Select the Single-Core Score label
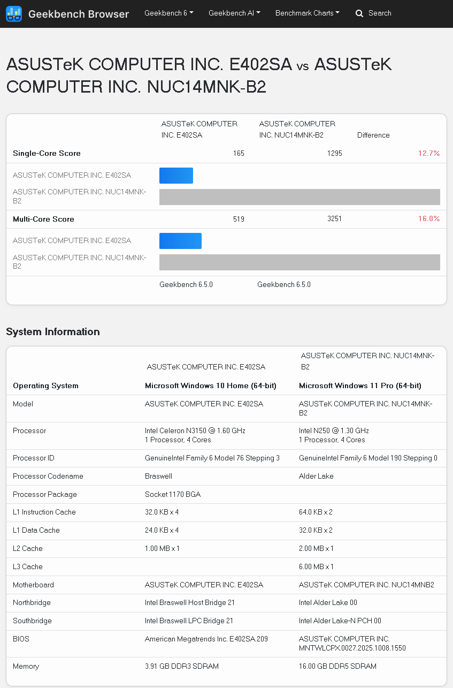This screenshot has width=453, height=688. tap(47, 153)
